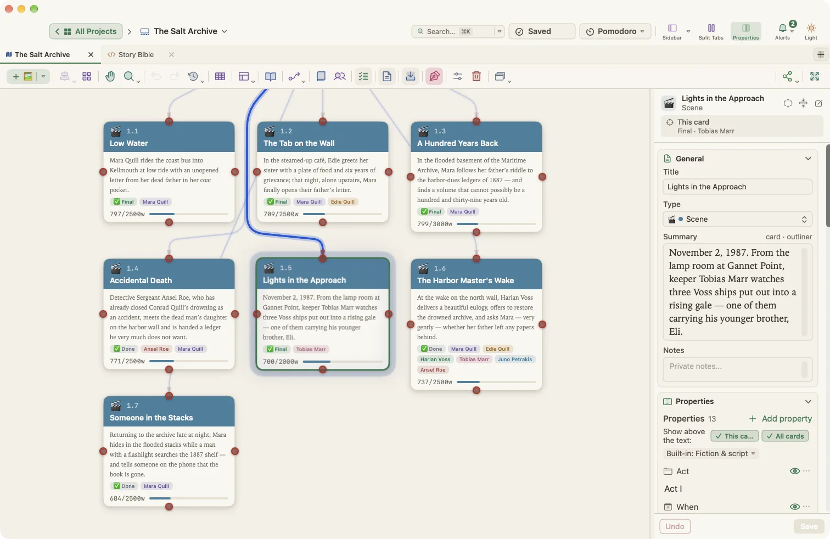Close the Story Bible tab

pyautogui.click(x=171, y=54)
